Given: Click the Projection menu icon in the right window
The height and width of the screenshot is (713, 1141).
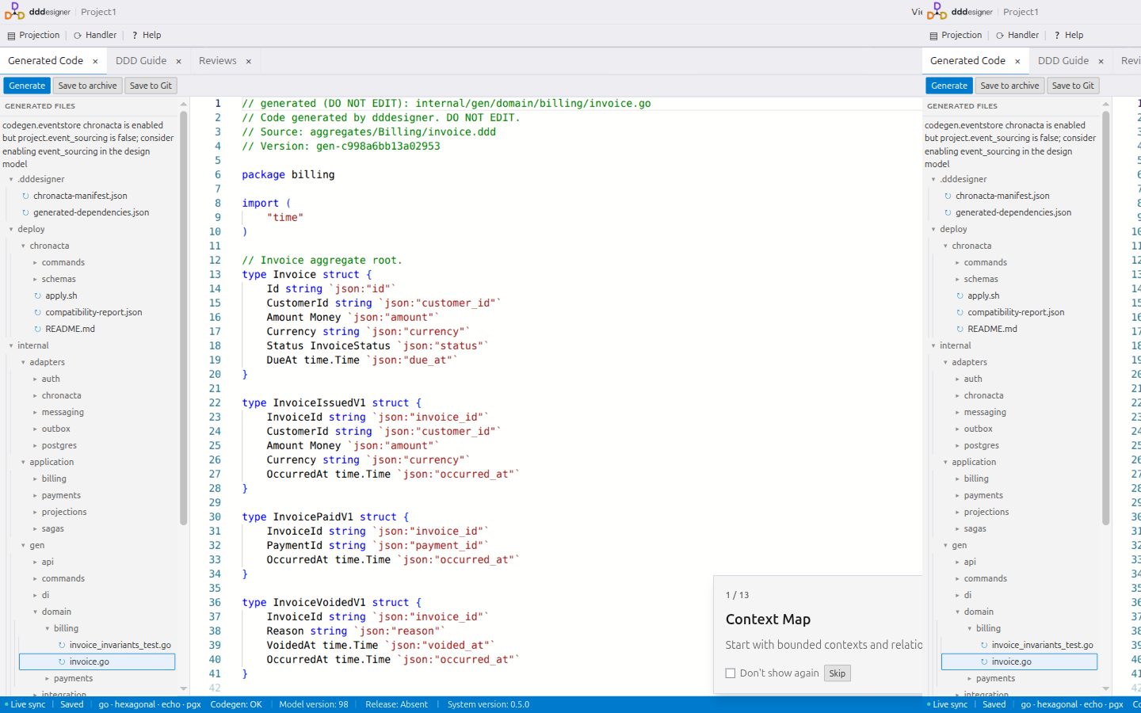Looking at the screenshot, I should pos(933,36).
